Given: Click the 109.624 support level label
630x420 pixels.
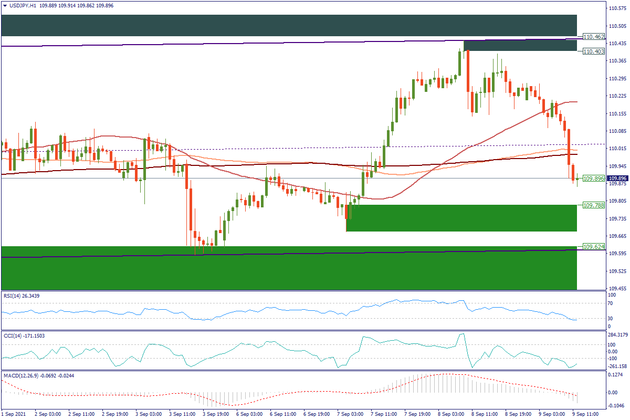Looking at the screenshot, I should point(594,246).
